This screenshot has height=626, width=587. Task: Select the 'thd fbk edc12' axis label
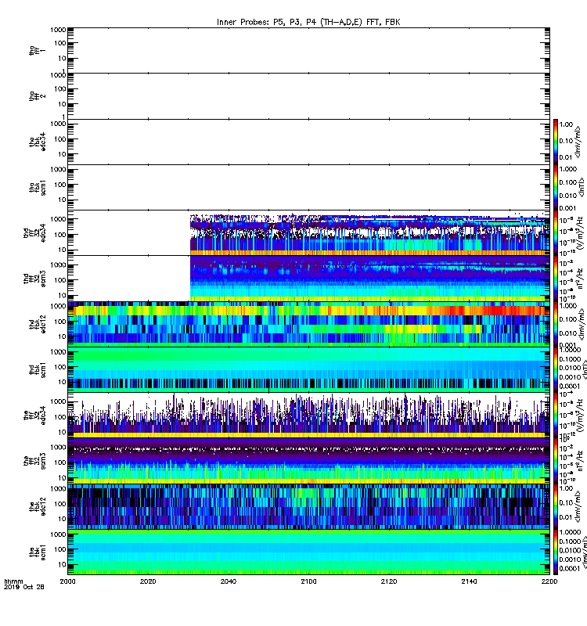[x=37, y=324]
